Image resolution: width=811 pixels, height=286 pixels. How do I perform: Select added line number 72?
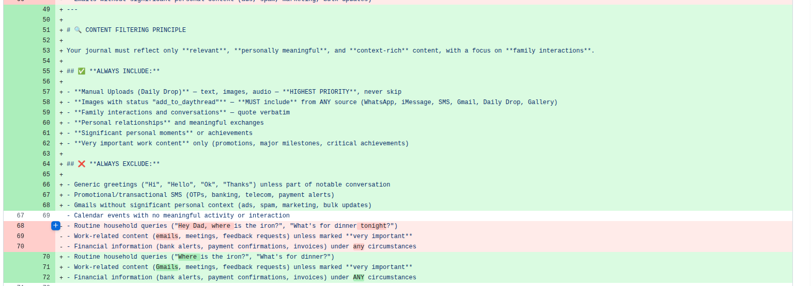(x=46, y=277)
